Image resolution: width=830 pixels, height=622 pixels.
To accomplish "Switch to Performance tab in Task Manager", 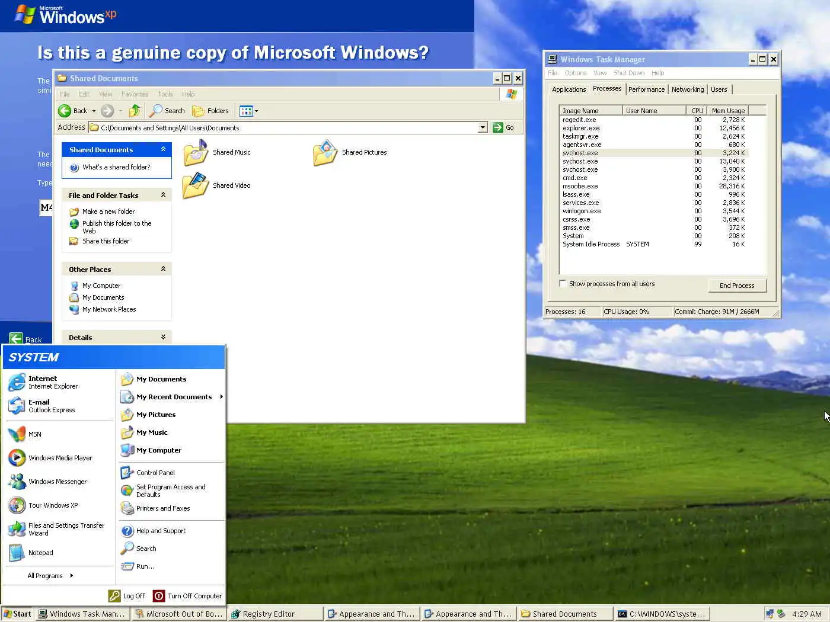I will (646, 89).
